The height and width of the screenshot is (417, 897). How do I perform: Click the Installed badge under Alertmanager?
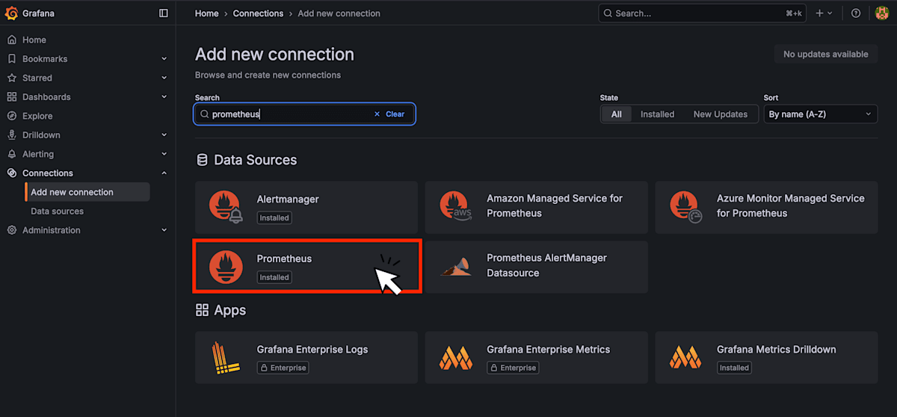tap(274, 217)
